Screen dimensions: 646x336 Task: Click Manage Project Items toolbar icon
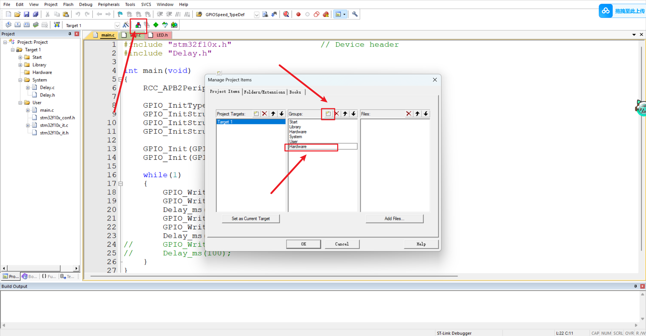(x=138, y=25)
